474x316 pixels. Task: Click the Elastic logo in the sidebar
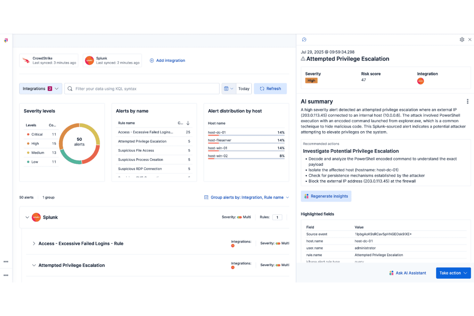pyautogui.click(x=6, y=40)
